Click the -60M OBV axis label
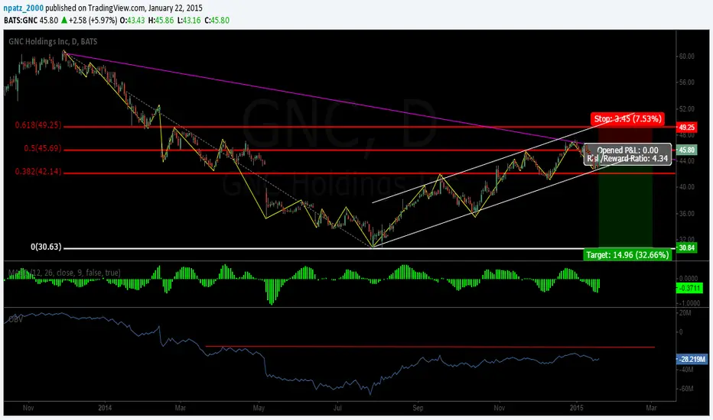Viewport: 713px width, 420px height. (x=685, y=389)
